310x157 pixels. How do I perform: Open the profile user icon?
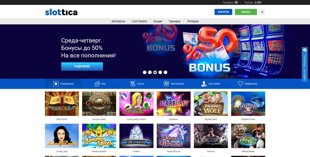click(236, 2)
